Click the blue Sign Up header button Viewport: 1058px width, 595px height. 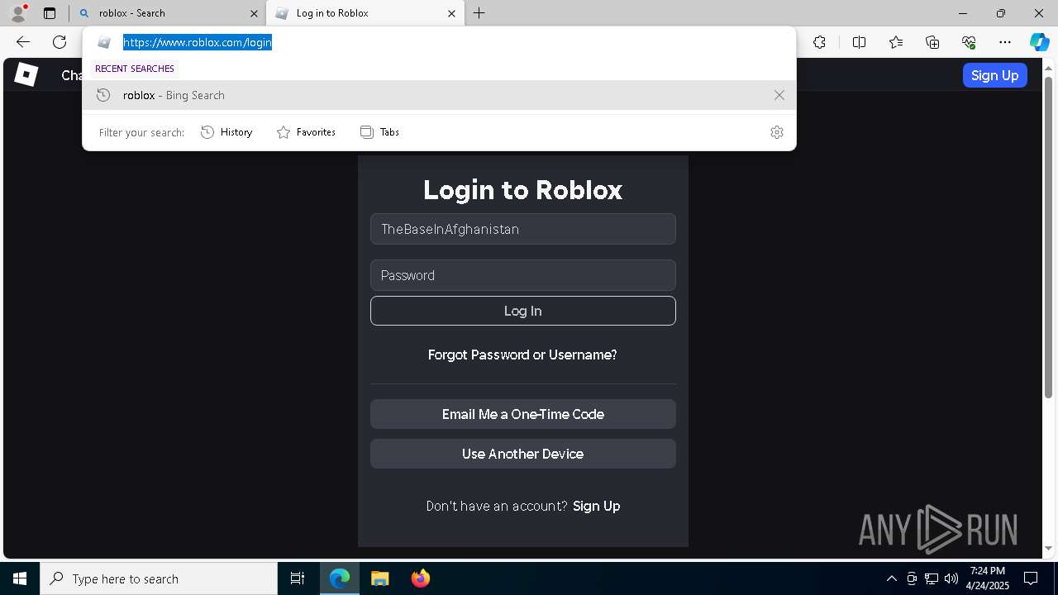click(x=994, y=75)
